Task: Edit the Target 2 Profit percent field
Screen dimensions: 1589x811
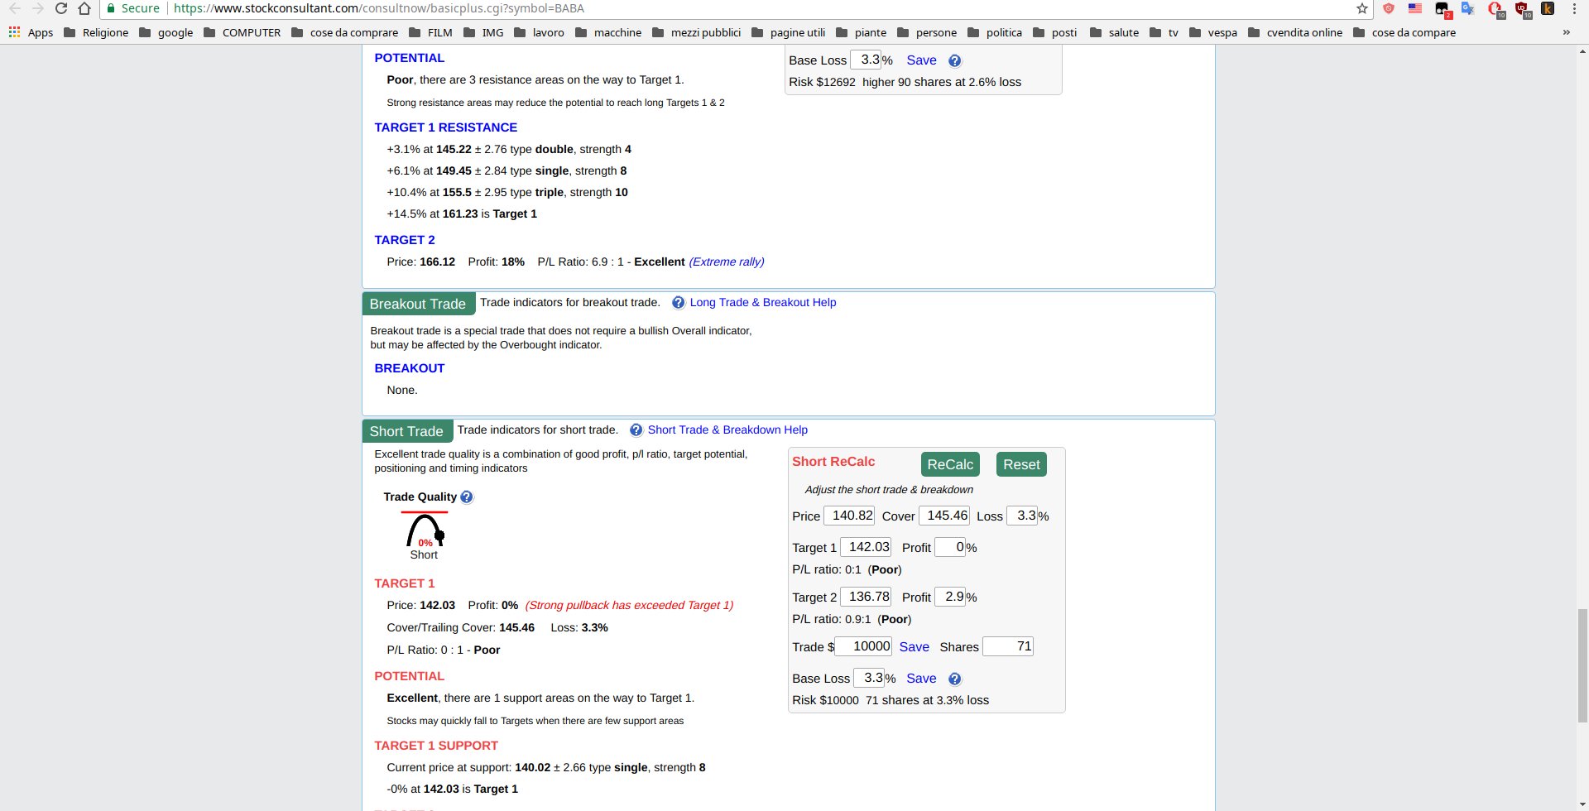Action: coord(950,597)
